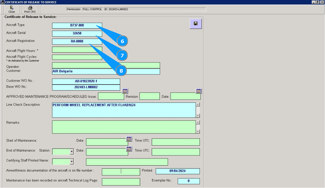325x188 pixels.
Task: Click Line Check Description scrollbar up arrow
Action: tap(198, 105)
